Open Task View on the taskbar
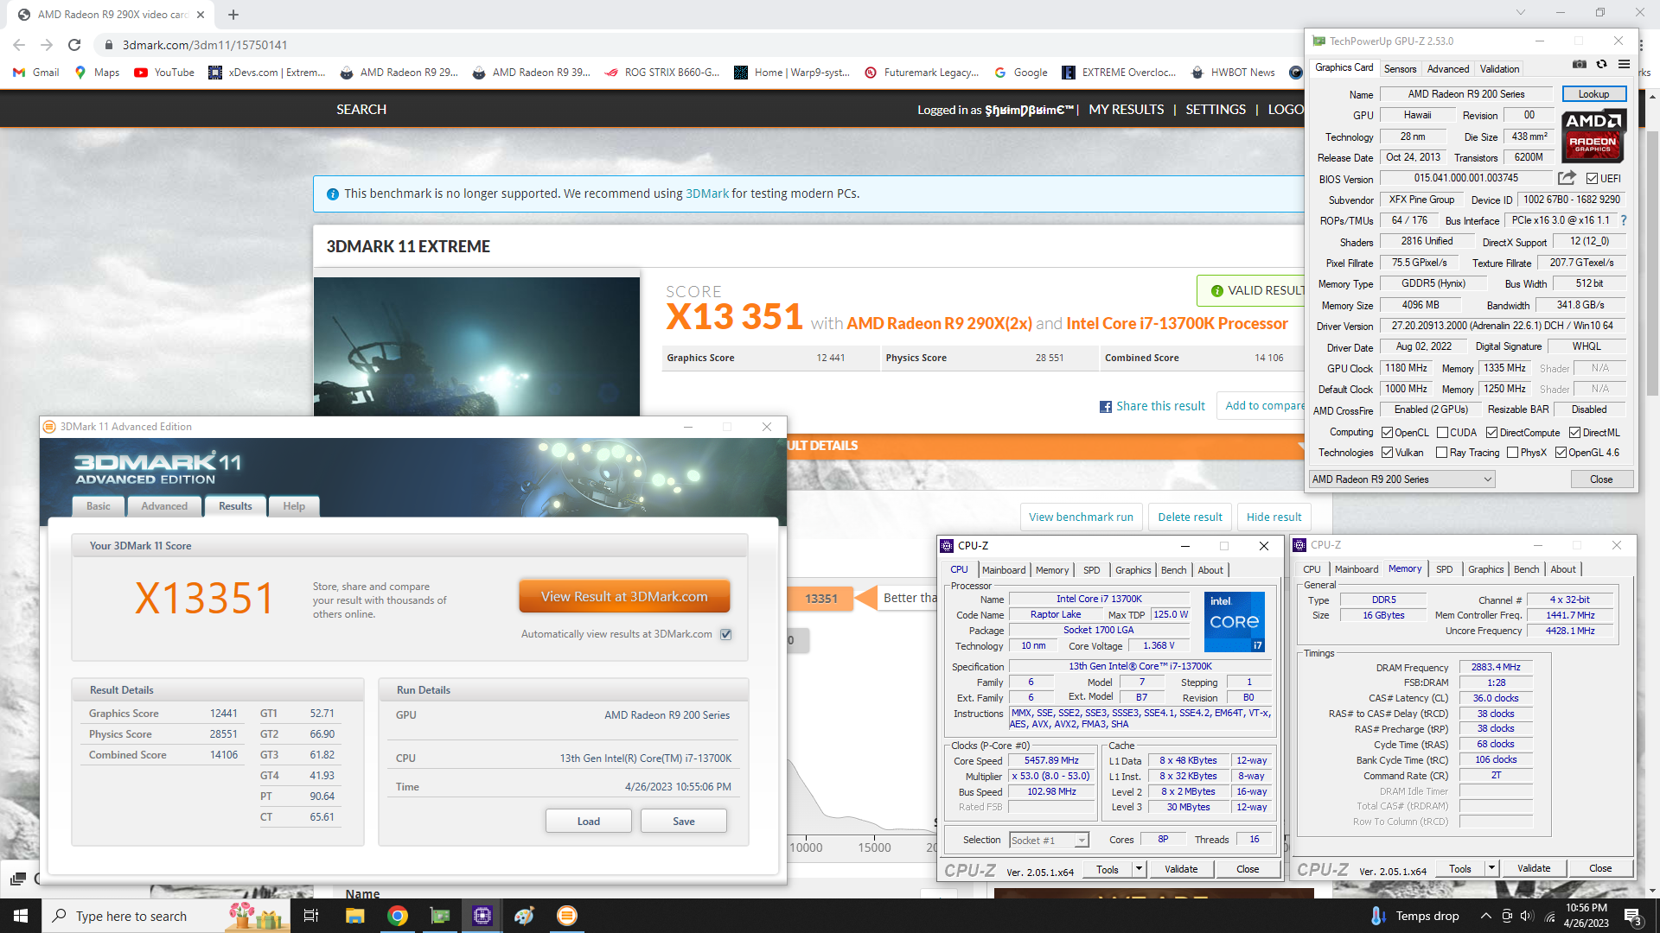This screenshot has height=933, width=1660. (x=311, y=916)
